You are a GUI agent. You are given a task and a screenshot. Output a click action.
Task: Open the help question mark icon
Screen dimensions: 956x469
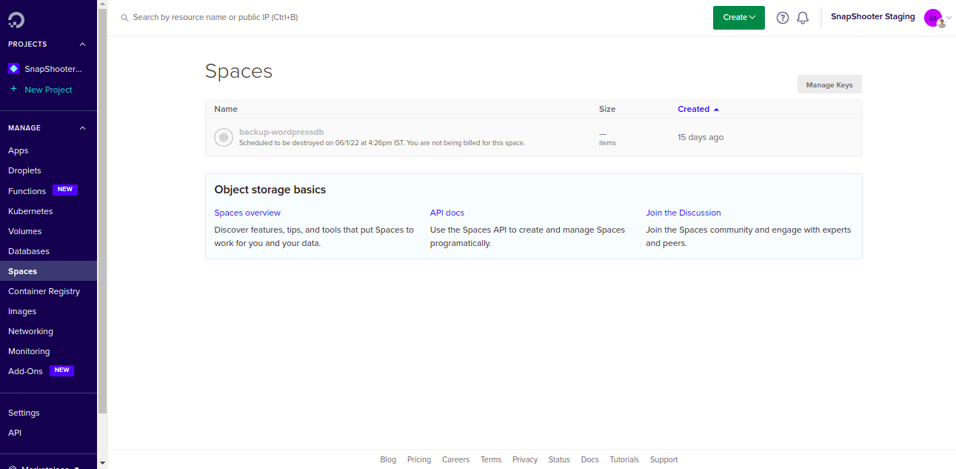pyautogui.click(x=783, y=18)
